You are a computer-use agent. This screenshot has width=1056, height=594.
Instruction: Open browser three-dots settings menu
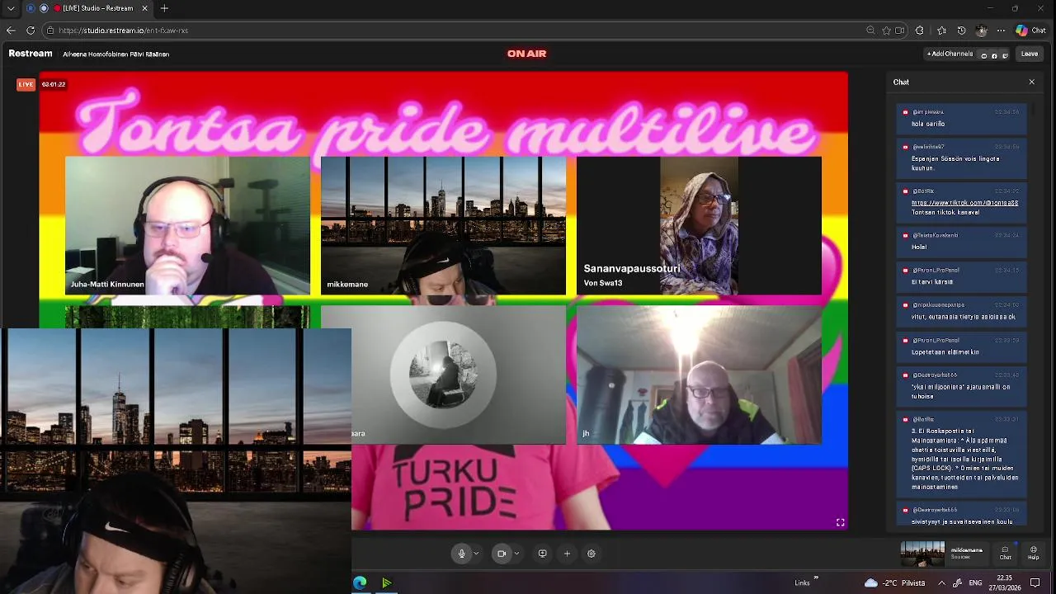pos(1001,31)
